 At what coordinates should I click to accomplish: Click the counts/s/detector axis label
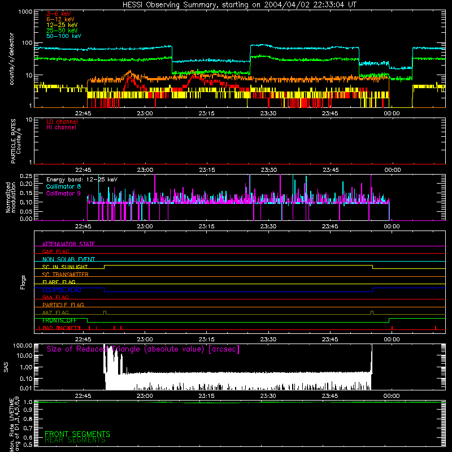pyautogui.click(x=11, y=59)
